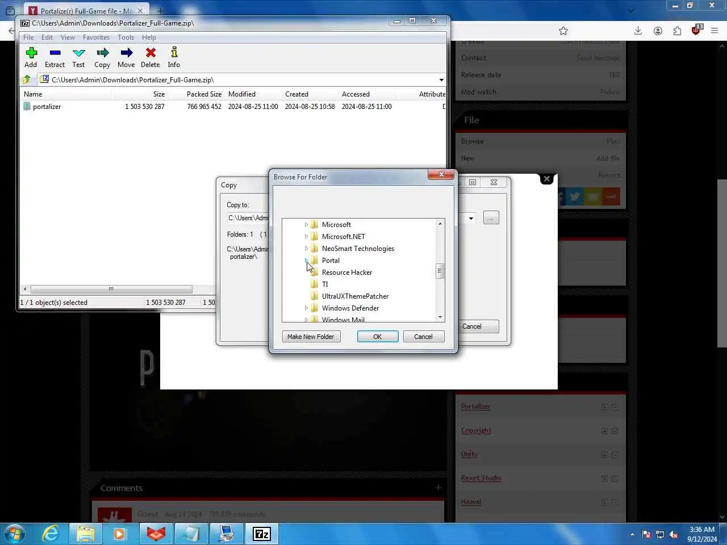Select the NeoSmart Technologies folder
Viewport: 727px width, 545px height.
(358, 249)
